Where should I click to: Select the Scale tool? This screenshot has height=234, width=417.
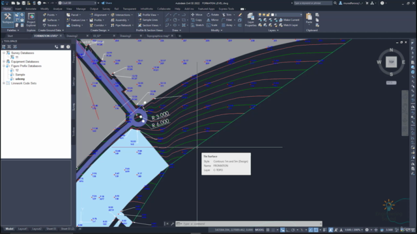pyautogui.click(x=212, y=25)
